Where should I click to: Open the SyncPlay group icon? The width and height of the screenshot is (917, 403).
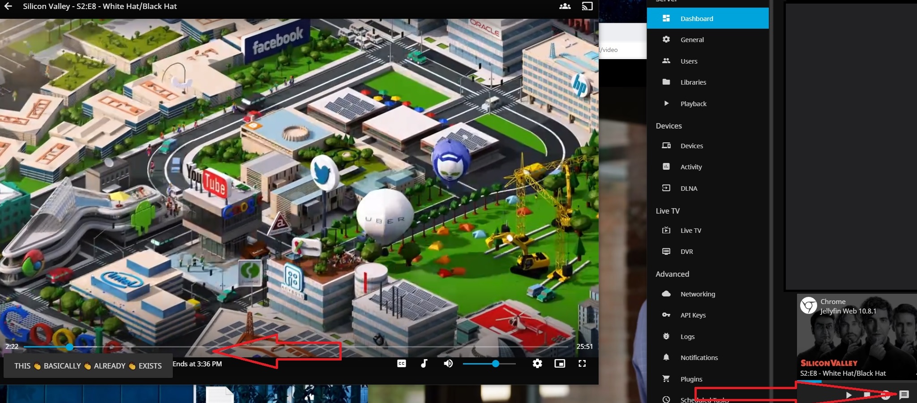pos(565,6)
